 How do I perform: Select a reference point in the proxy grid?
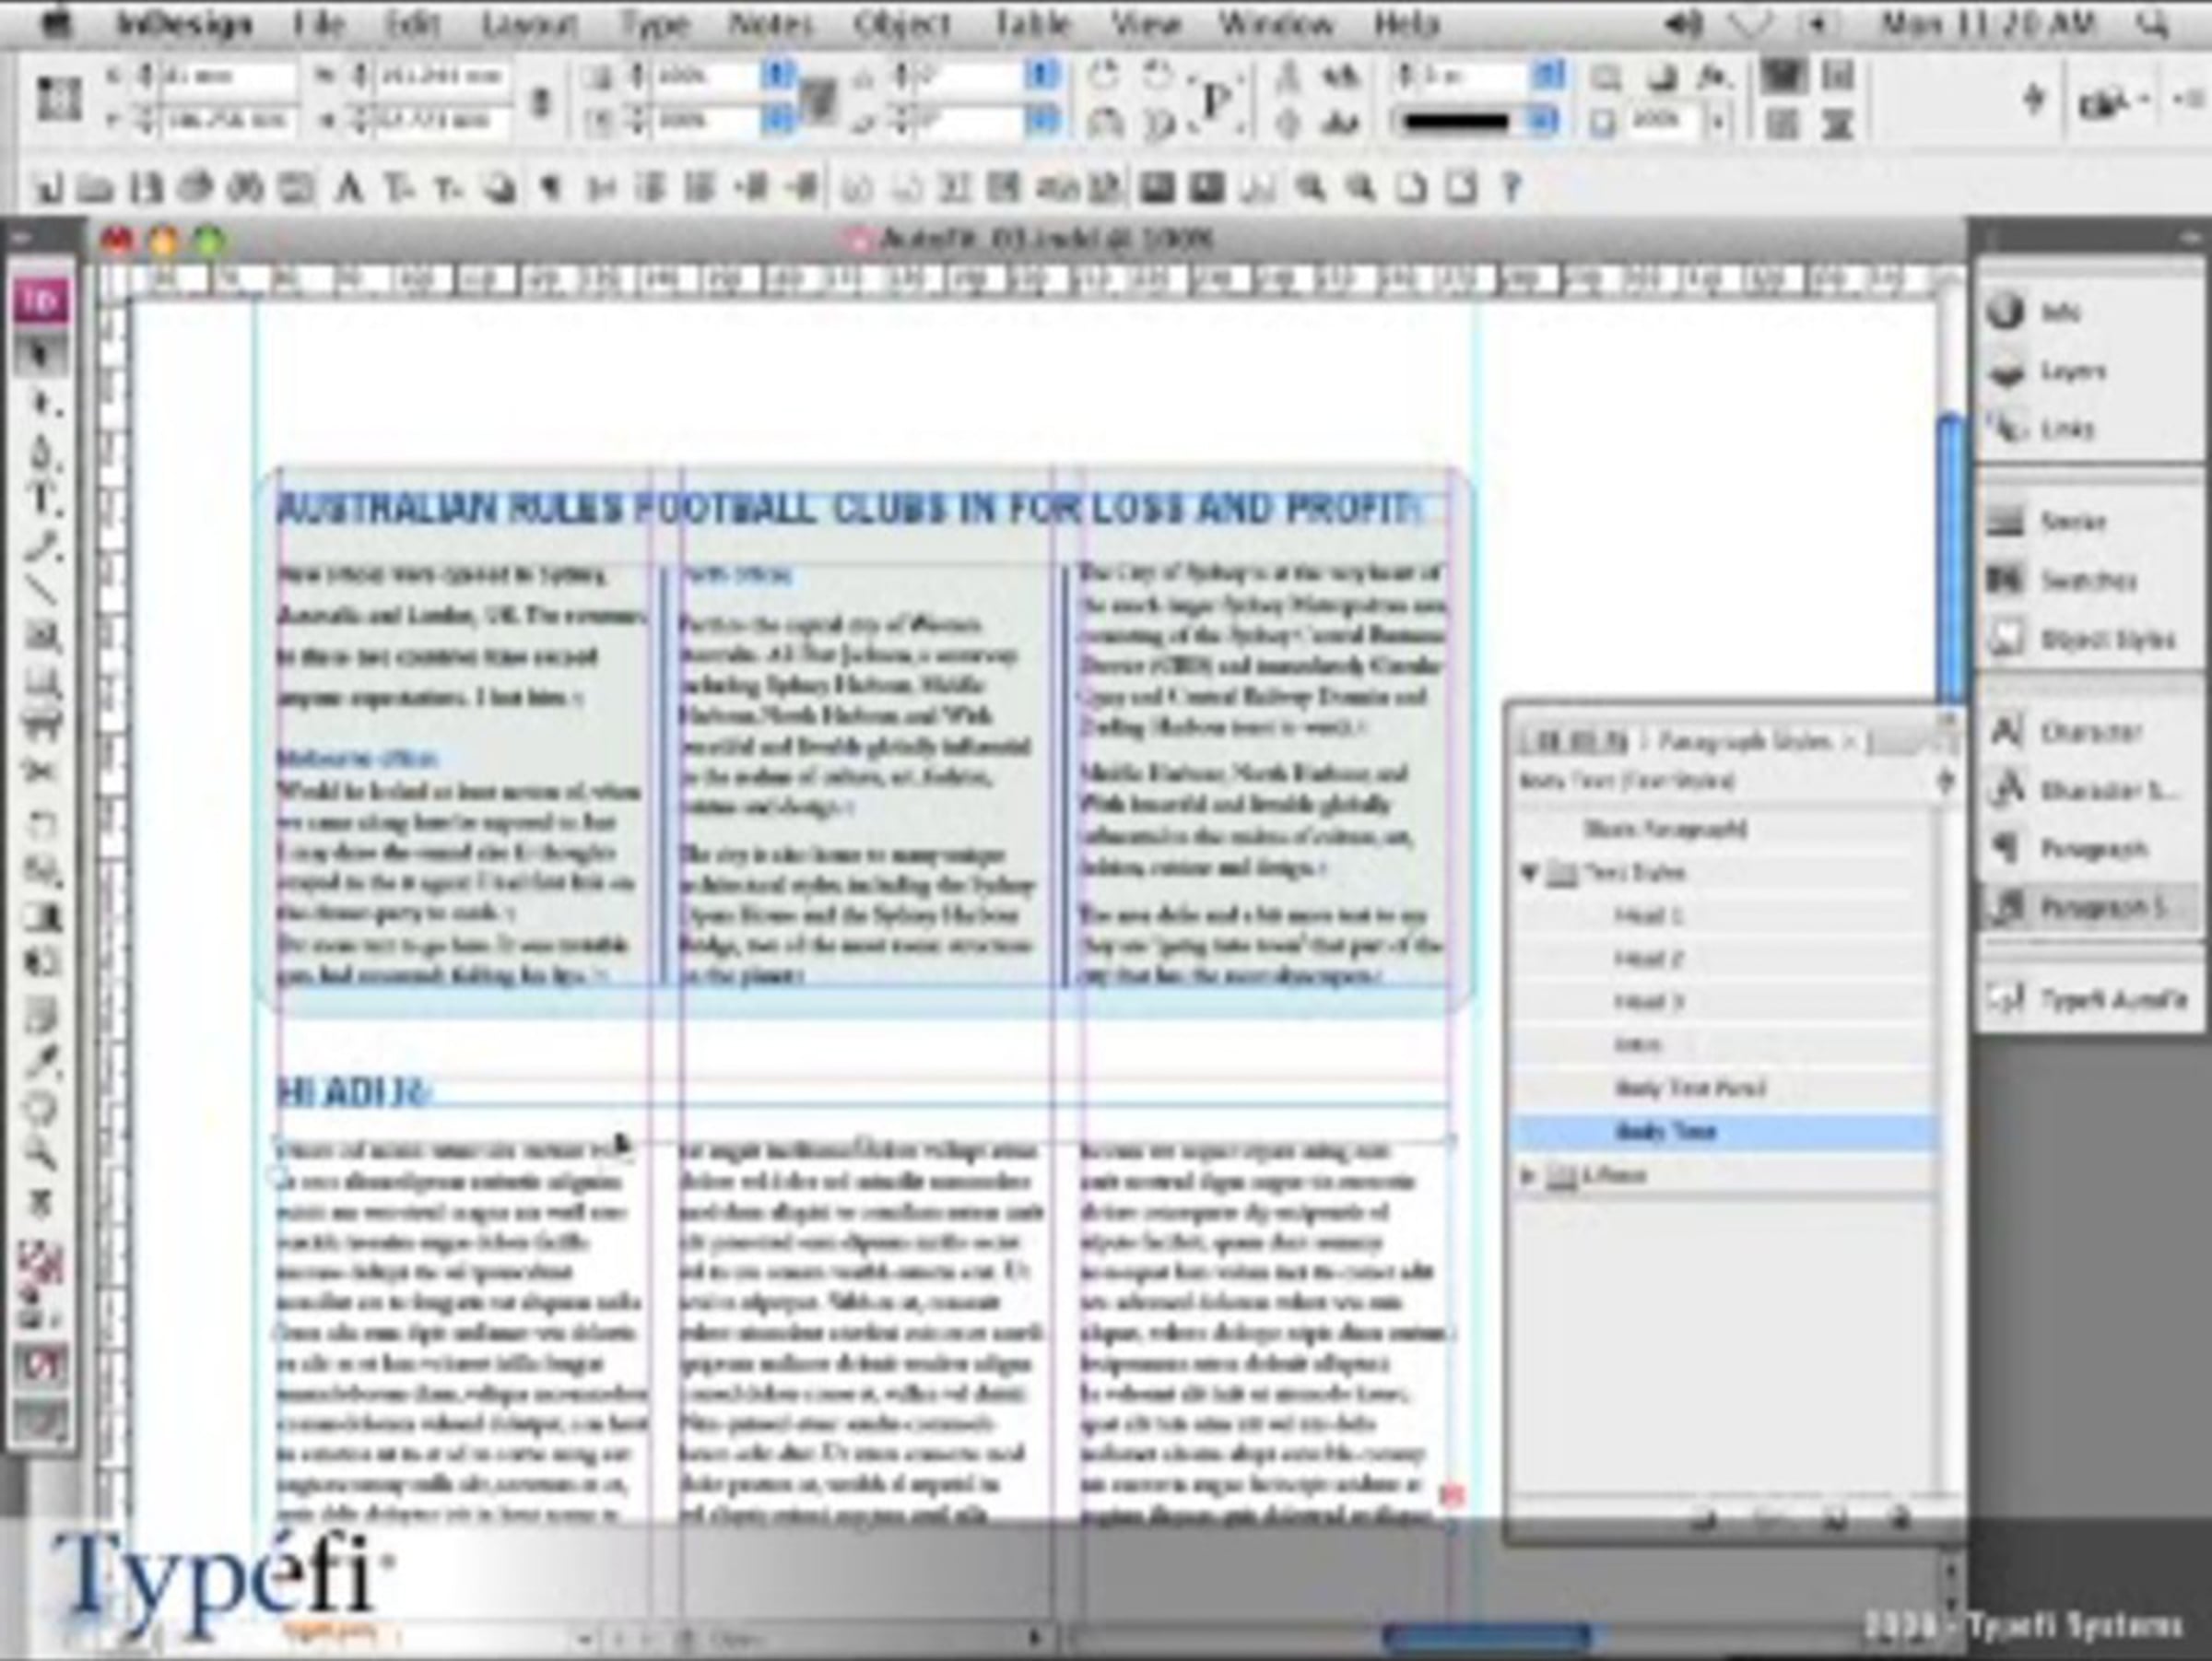57,99
